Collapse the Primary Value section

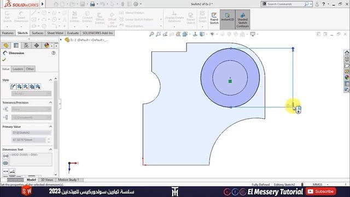pos(51,126)
